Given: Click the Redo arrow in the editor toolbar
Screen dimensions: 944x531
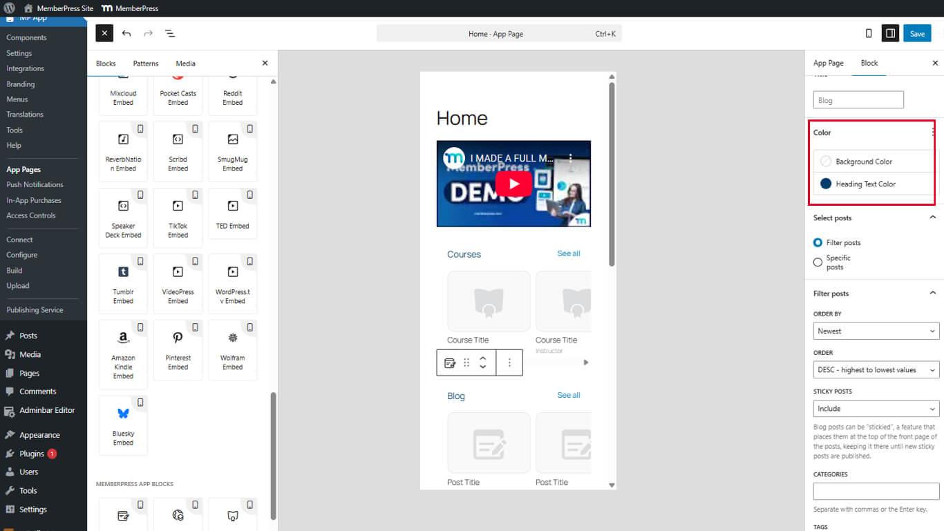Looking at the screenshot, I should (147, 32).
